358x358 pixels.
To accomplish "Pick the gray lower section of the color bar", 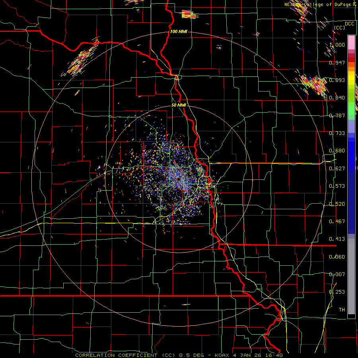I will 351,276.
